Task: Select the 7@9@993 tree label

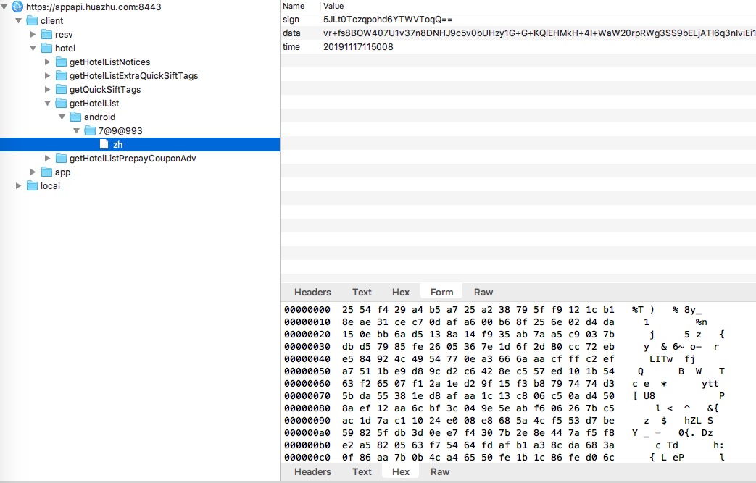Action: point(120,130)
